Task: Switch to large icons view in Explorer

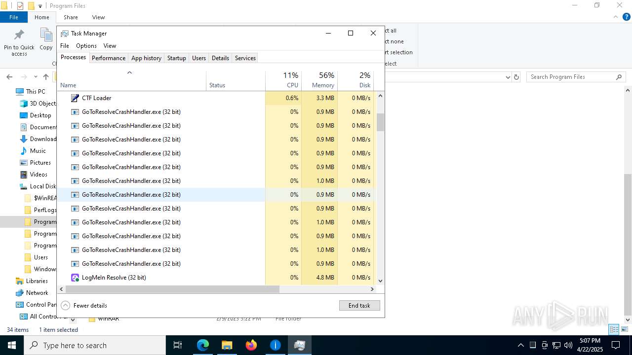Action: coord(625,330)
